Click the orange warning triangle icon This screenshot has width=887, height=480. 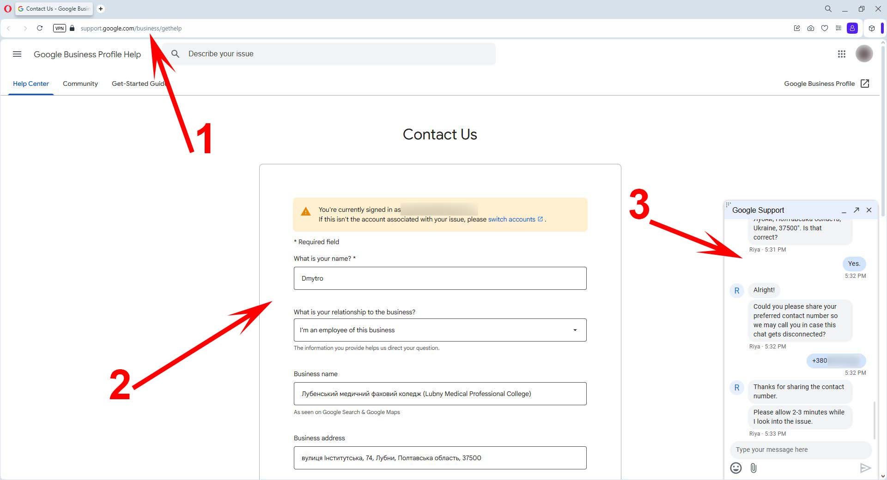point(306,211)
